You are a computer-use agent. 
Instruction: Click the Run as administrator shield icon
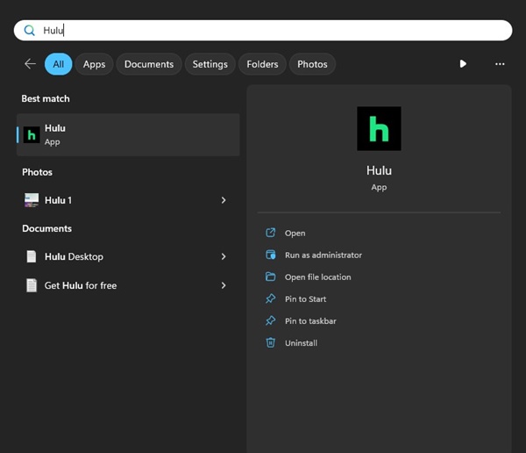click(270, 255)
